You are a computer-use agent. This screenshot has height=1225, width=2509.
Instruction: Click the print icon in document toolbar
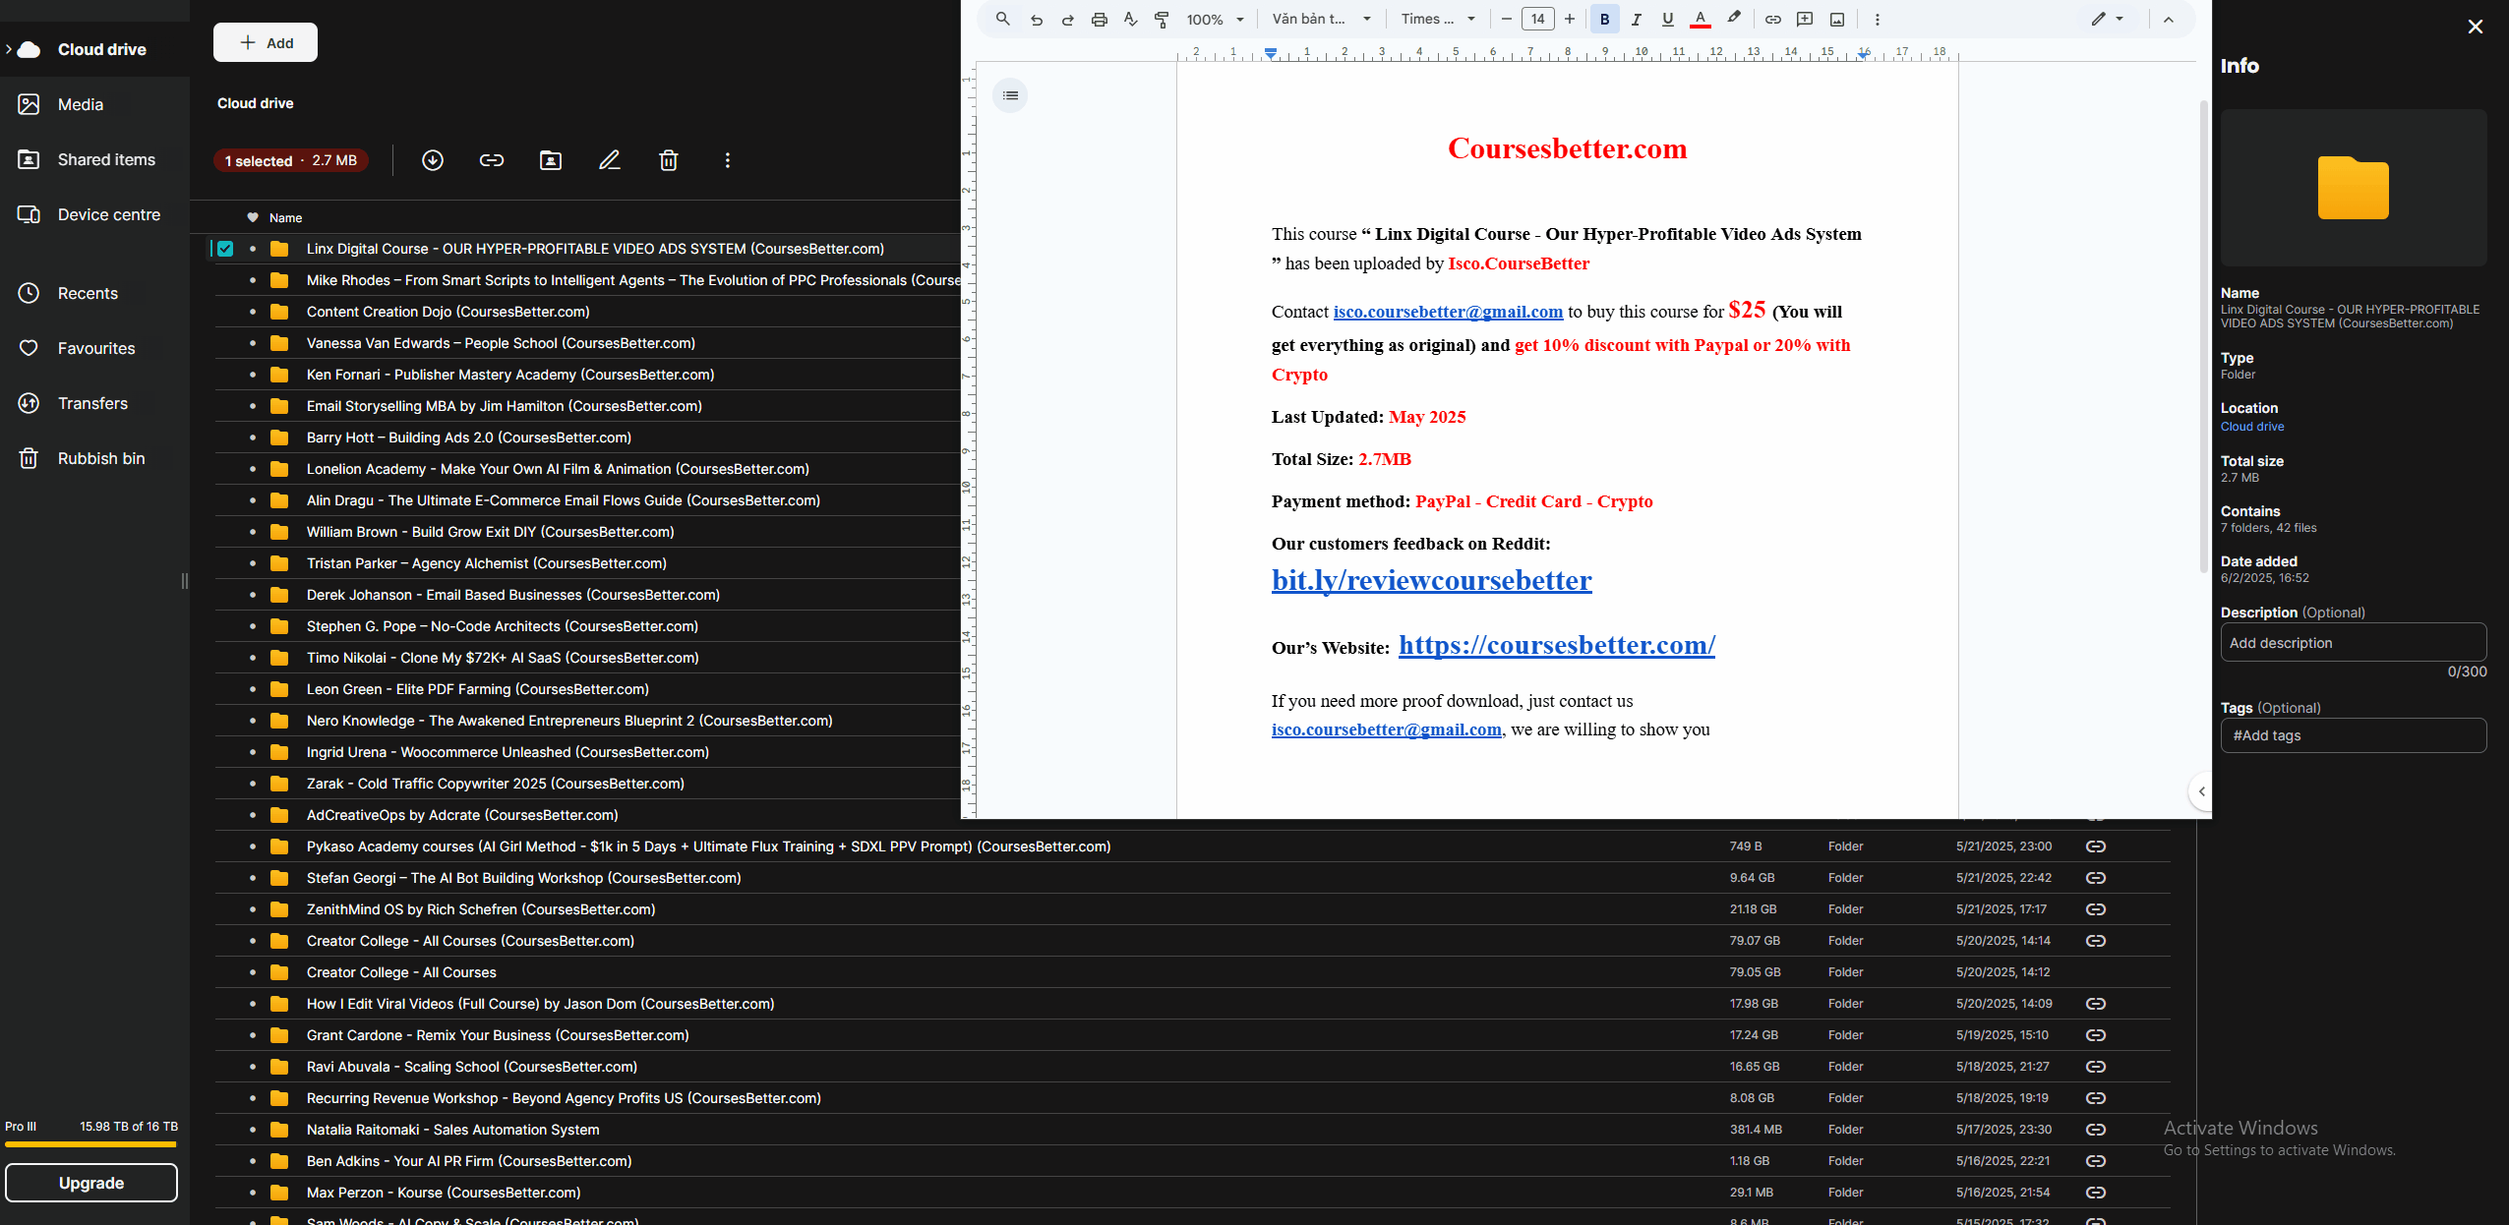pos(1100,19)
